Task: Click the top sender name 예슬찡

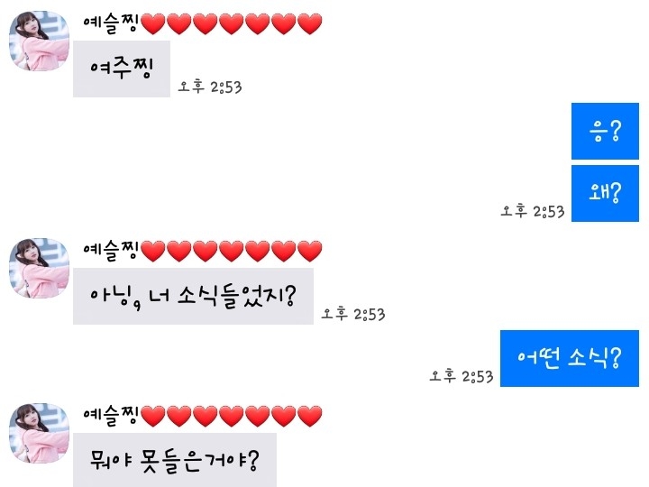Action: click(x=111, y=23)
